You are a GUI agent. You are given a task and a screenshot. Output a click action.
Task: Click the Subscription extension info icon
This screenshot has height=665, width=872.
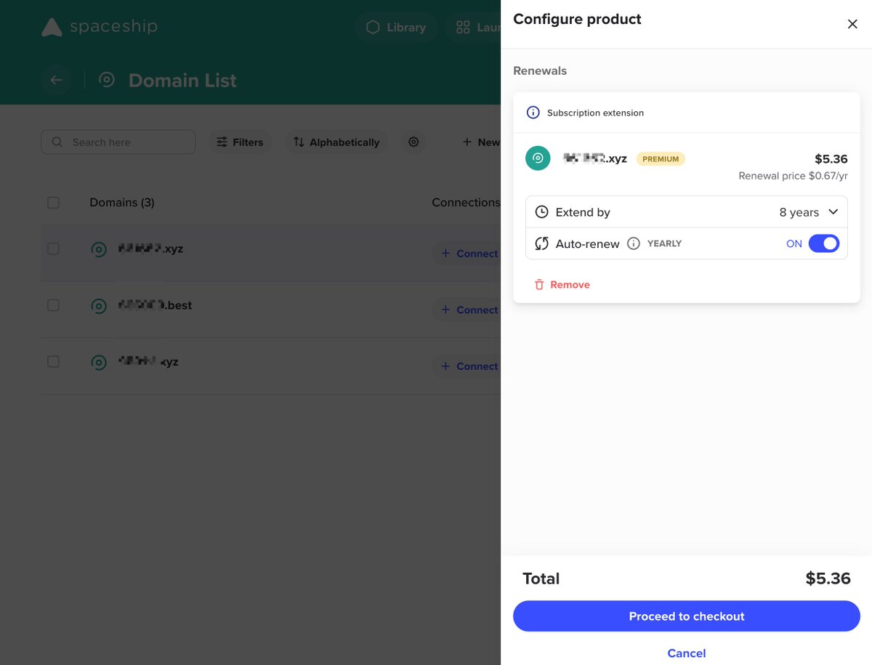[533, 113]
